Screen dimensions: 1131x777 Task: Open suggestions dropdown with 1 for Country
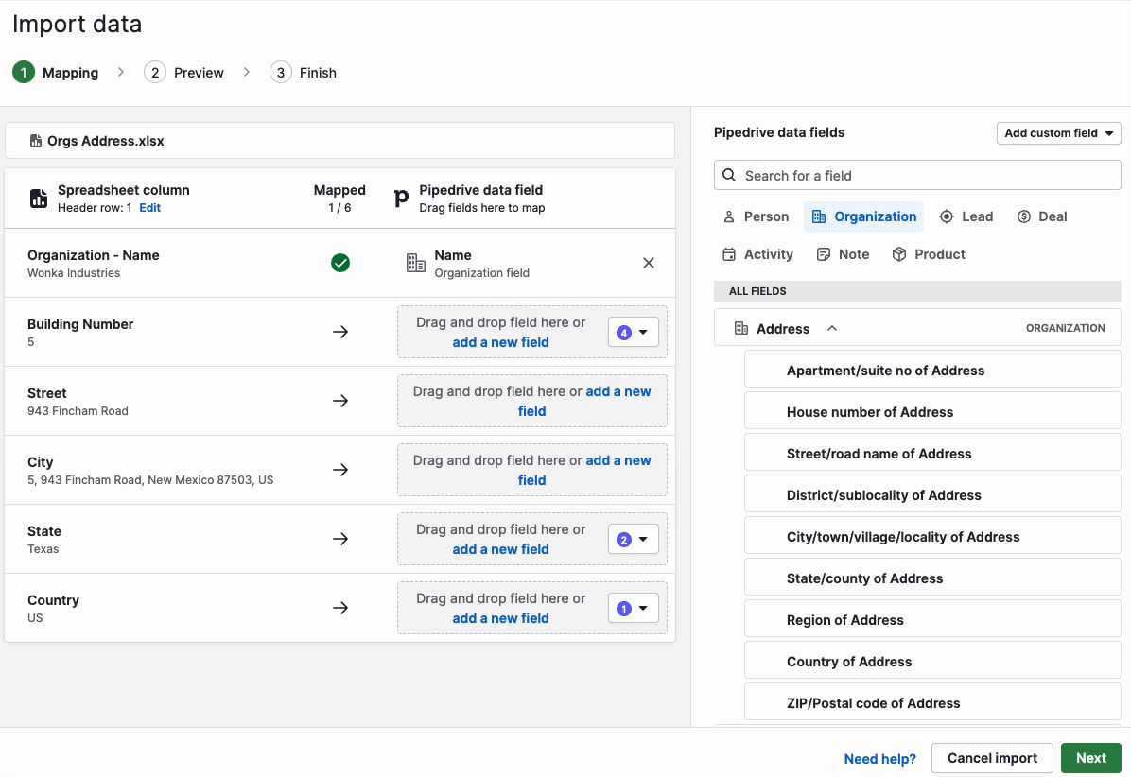pyautogui.click(x=634, y=609)
